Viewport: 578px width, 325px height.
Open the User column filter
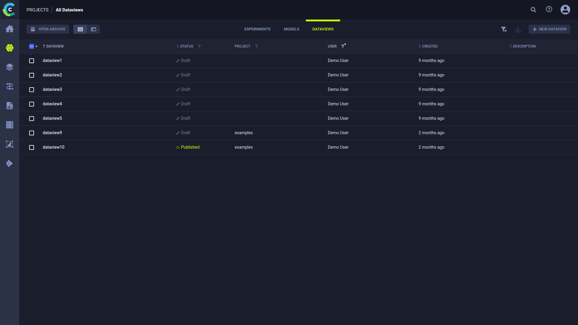point(343,46)
